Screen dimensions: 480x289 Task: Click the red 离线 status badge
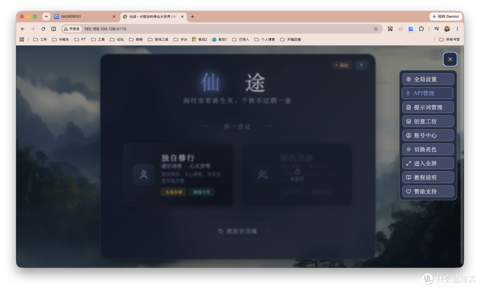point(342,65)
